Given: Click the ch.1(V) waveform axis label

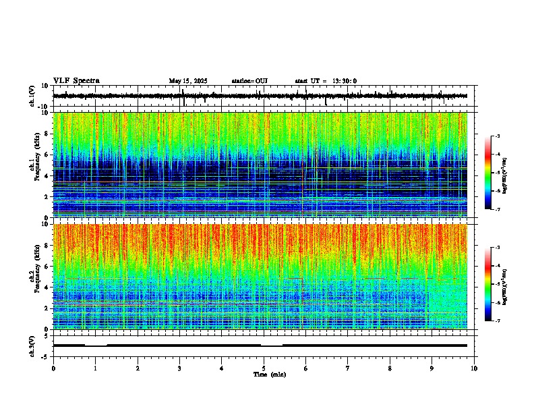Looking at the screenshot, I should 32,96.
